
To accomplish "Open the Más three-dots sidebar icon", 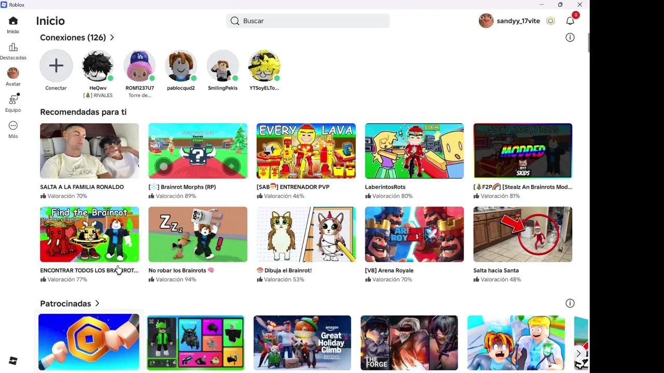I will (13, 125).
